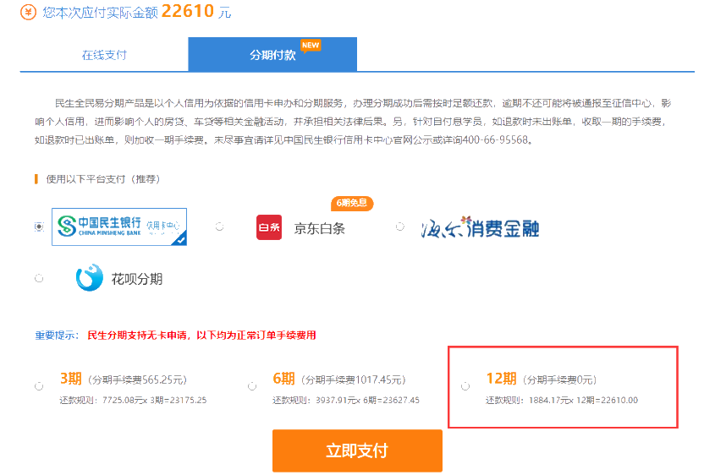Switch to the 在线支付 tab
This screenshot has height=475, width=704.
[104, 55]
